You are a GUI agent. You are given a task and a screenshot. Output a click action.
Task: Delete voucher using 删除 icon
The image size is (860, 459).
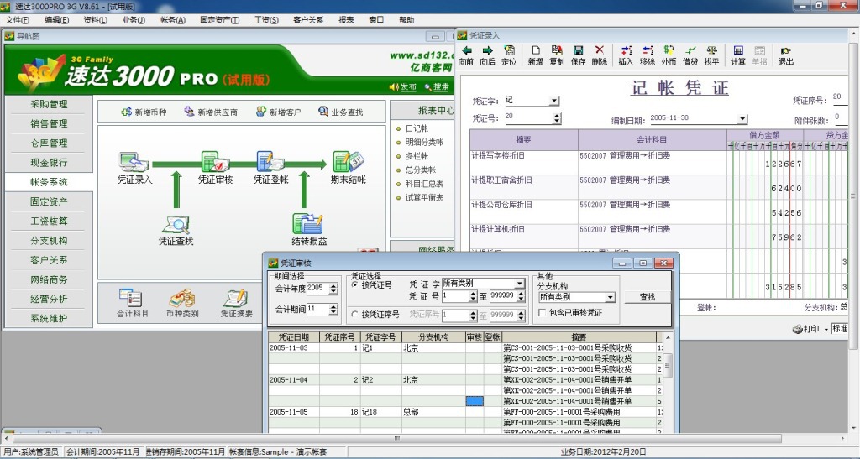click(600, 55)
